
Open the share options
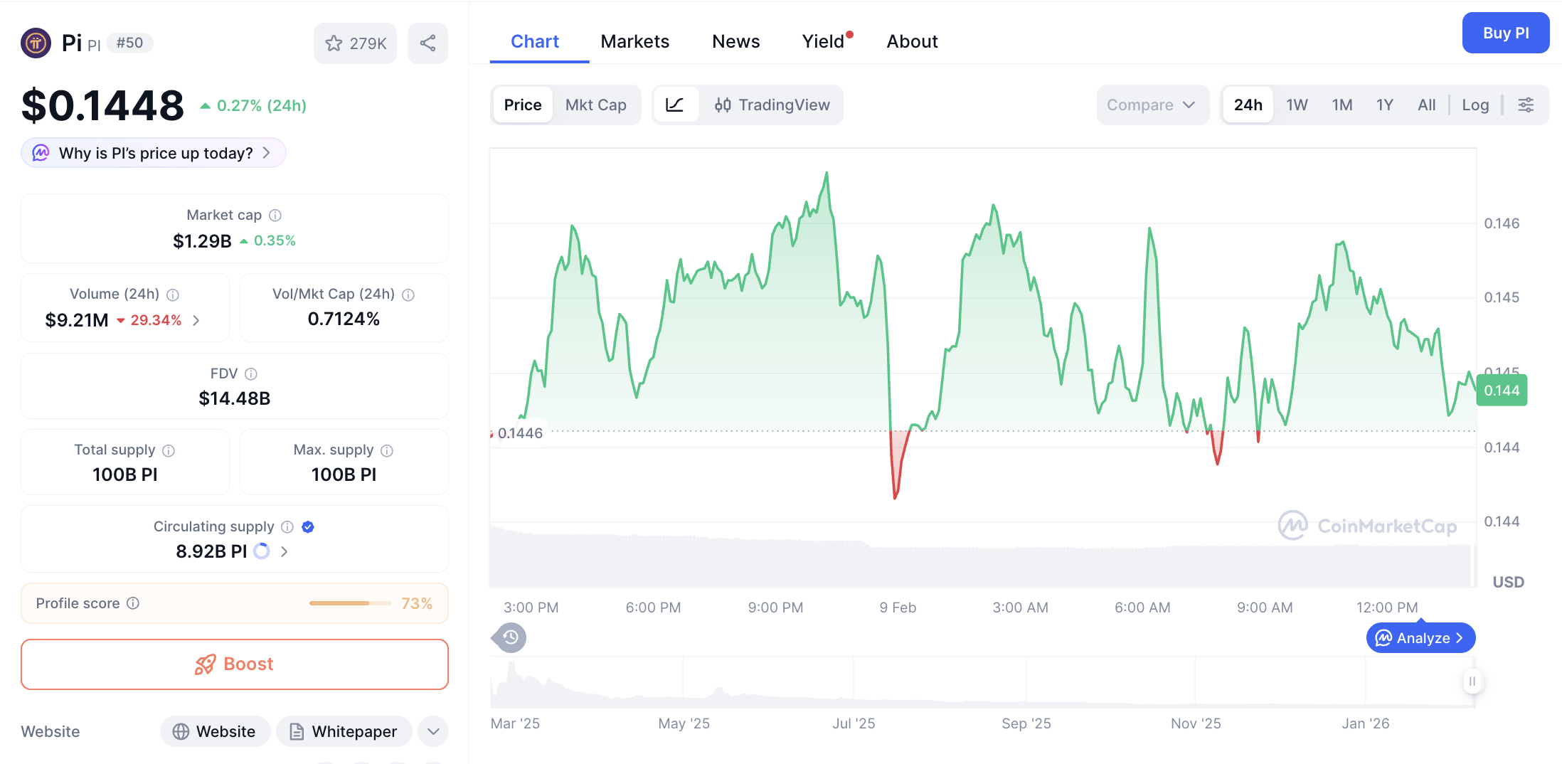tap(427, 43)
